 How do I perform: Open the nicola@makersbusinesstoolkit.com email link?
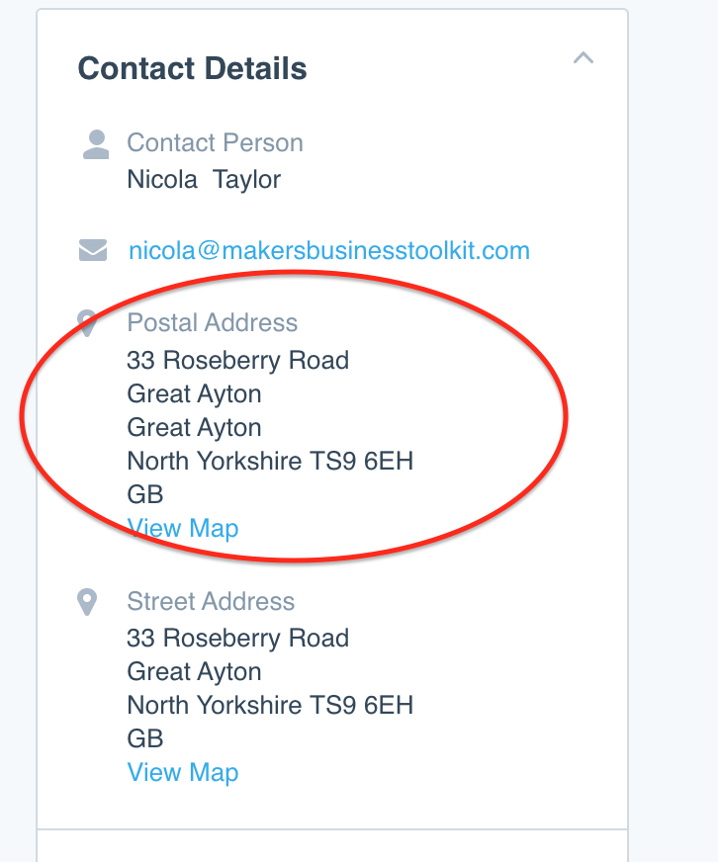[328, 251]
